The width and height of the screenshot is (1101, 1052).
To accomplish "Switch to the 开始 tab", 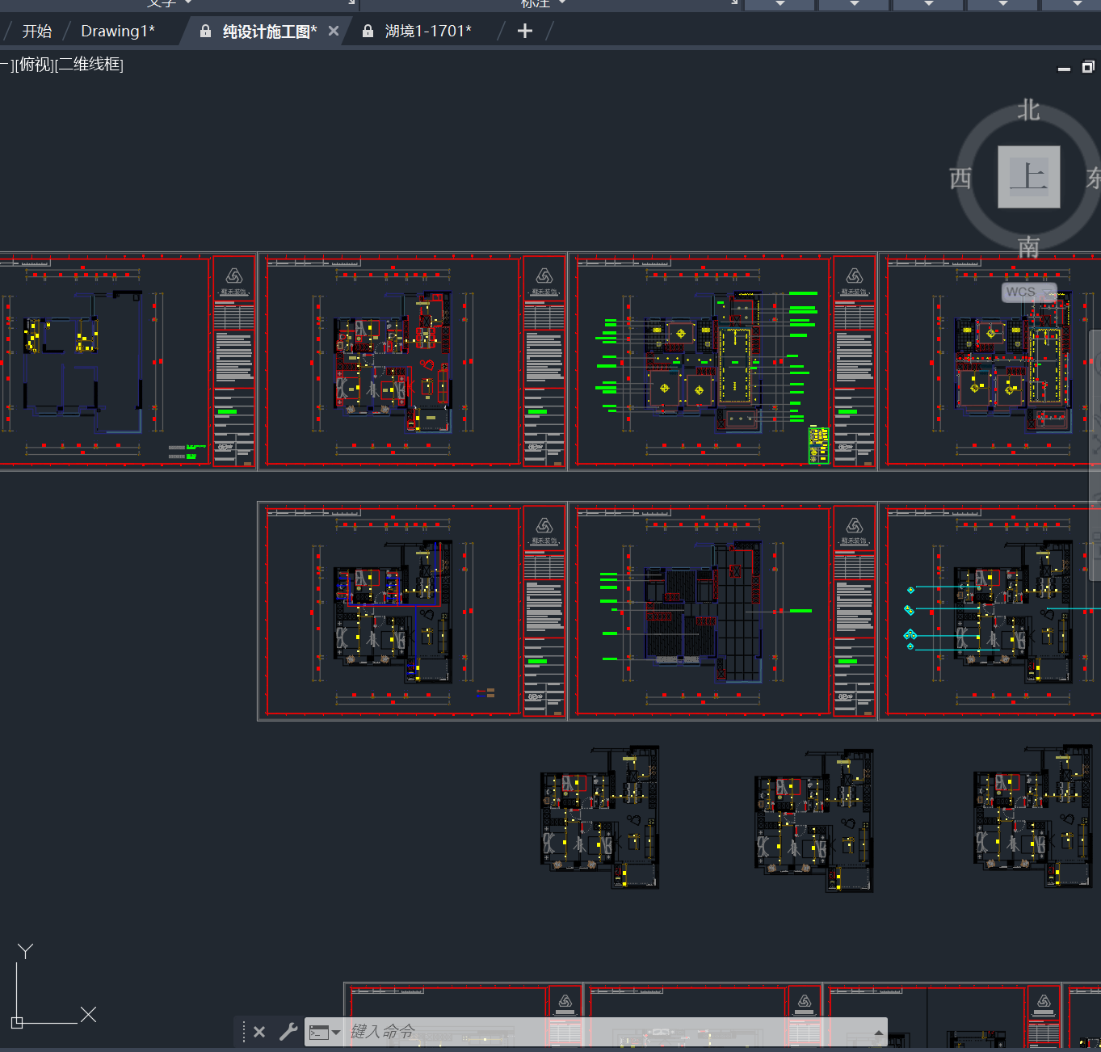I will point(37,31).
